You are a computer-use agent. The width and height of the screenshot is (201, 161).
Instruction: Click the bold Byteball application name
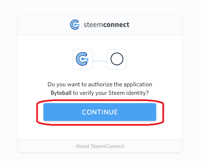(x=61, y=93)
